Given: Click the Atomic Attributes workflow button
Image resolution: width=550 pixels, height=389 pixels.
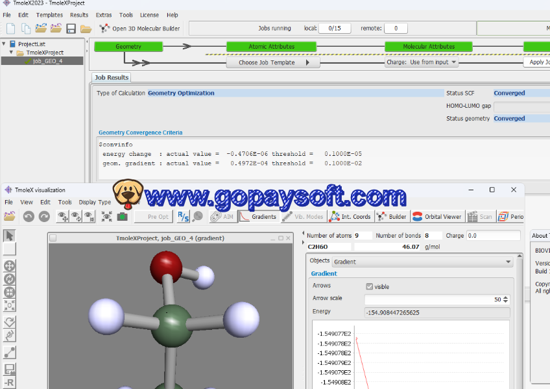Looking at the screenshot, I should click(272, 46).
